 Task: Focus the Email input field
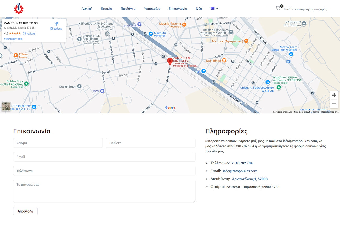(104, 157)
